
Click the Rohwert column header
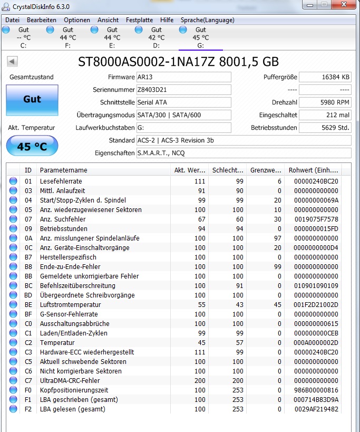[313, 170]
